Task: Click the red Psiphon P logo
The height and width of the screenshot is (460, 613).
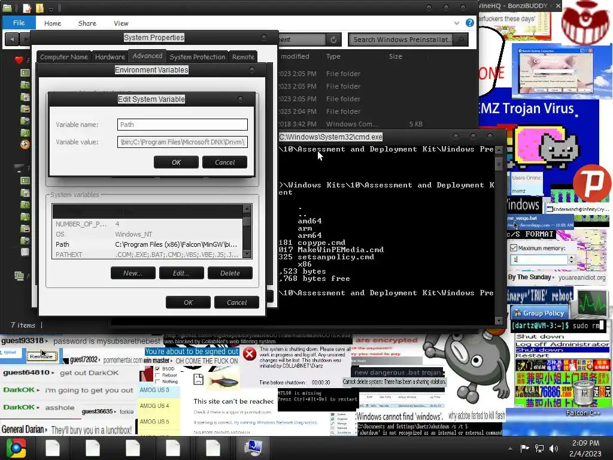Action: pos(593,183)
